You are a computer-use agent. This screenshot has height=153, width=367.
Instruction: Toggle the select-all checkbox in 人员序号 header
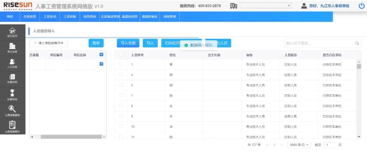click(x=121, y=55)
